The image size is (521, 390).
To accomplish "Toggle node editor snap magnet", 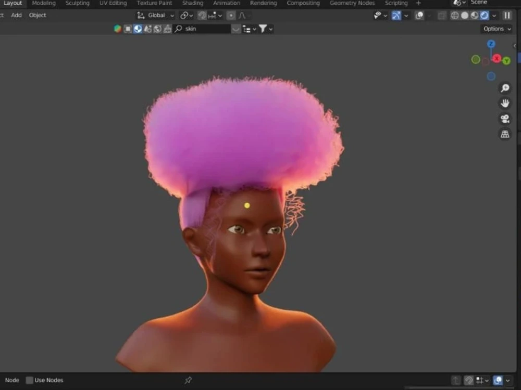I will tap(469, 380).
